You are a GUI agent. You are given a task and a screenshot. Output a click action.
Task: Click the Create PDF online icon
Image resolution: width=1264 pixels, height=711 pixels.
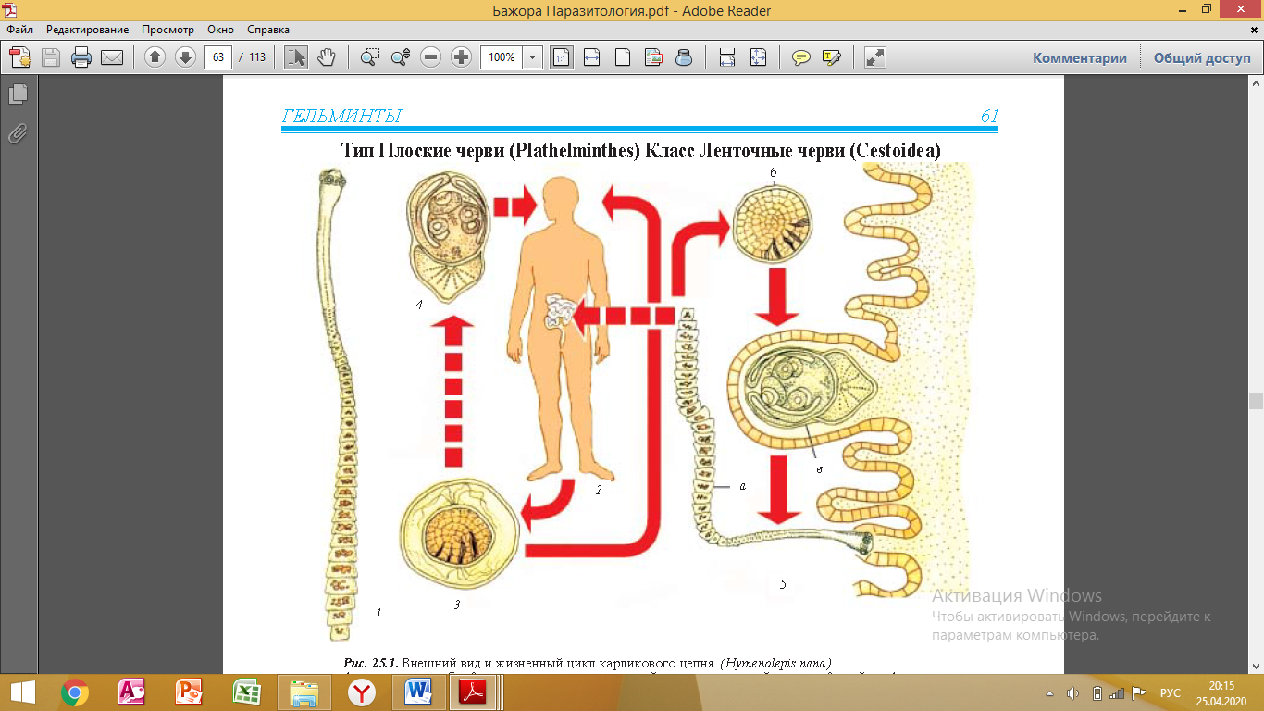coord(20,57)
